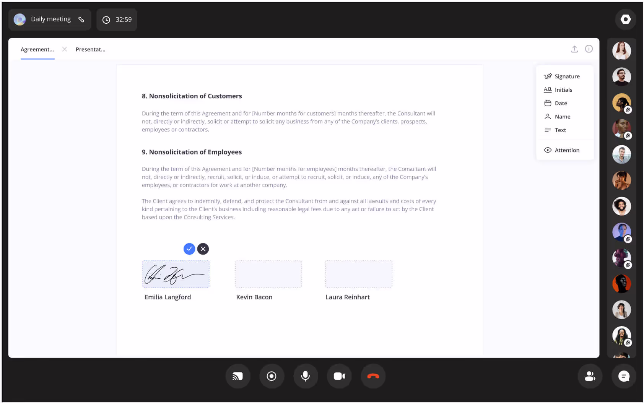Select the bearded man with glasses avatar

(621, 76)
